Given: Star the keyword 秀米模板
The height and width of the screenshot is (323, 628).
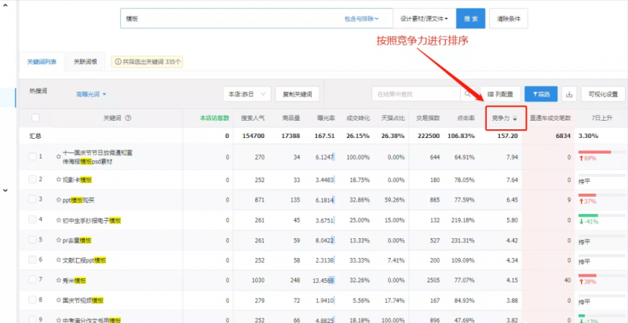Looking at the screenshot, I should click(59, 280).
